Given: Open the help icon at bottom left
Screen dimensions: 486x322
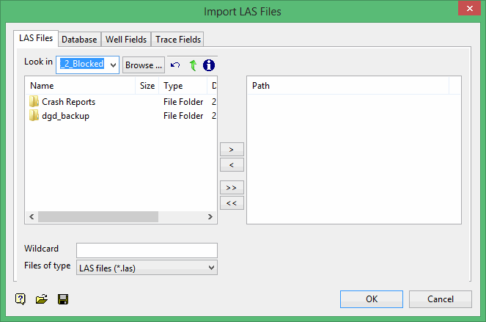Looking at the screenshot, I should point(21,299).
